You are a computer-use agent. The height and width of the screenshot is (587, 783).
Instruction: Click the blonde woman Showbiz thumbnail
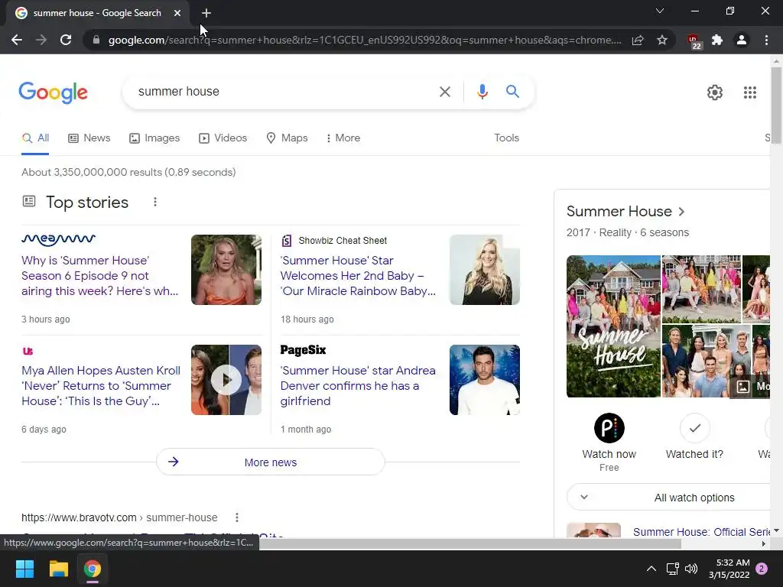click(484, 270)
